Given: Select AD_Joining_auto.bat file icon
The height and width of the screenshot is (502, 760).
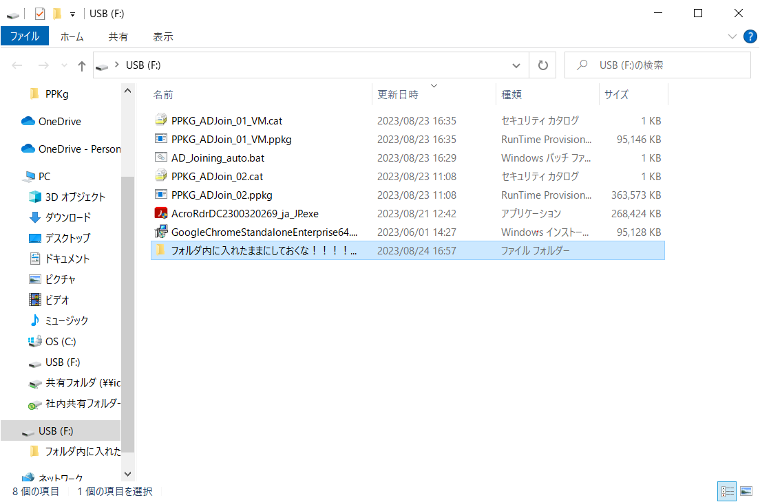Looking at the screenshot, I should click(161, 157).
